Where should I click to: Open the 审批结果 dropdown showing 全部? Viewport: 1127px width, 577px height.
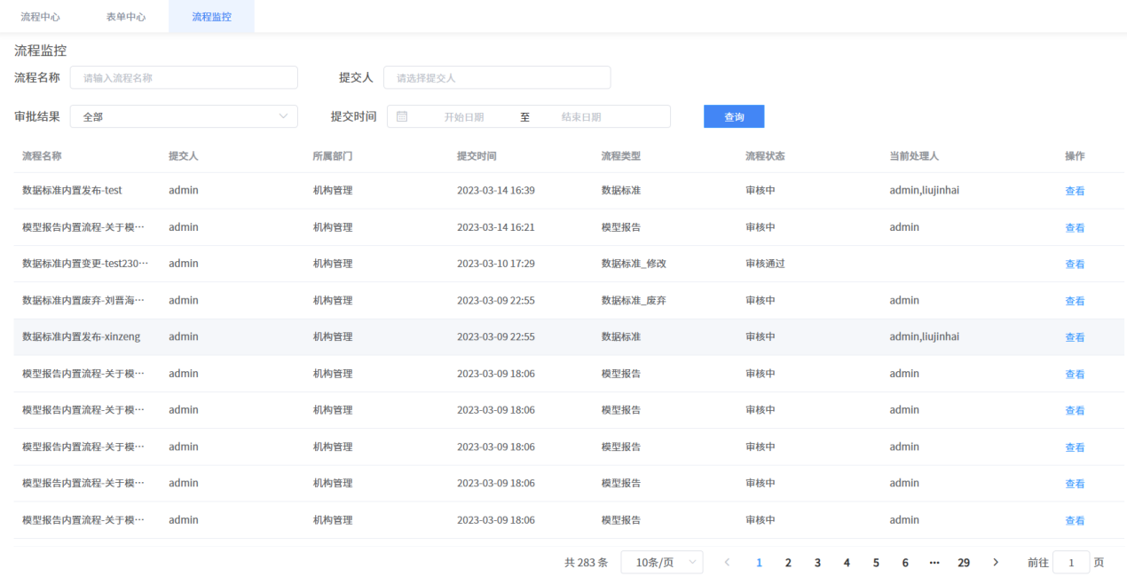coord(184,116)
